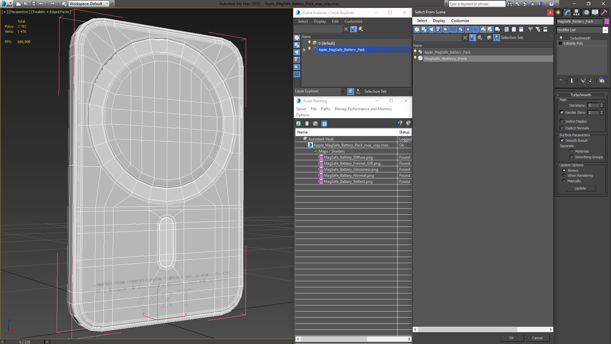Toggle Display Space Warps filter in Select From Scene
Screen dimensions: 611x344
point(453,29)
